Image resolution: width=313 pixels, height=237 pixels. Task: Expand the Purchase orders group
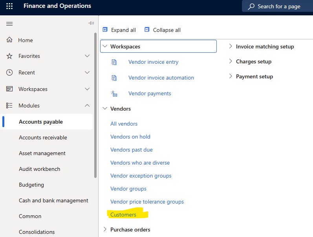[105, 229]
